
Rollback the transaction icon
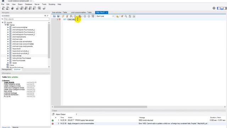[89, 16]
